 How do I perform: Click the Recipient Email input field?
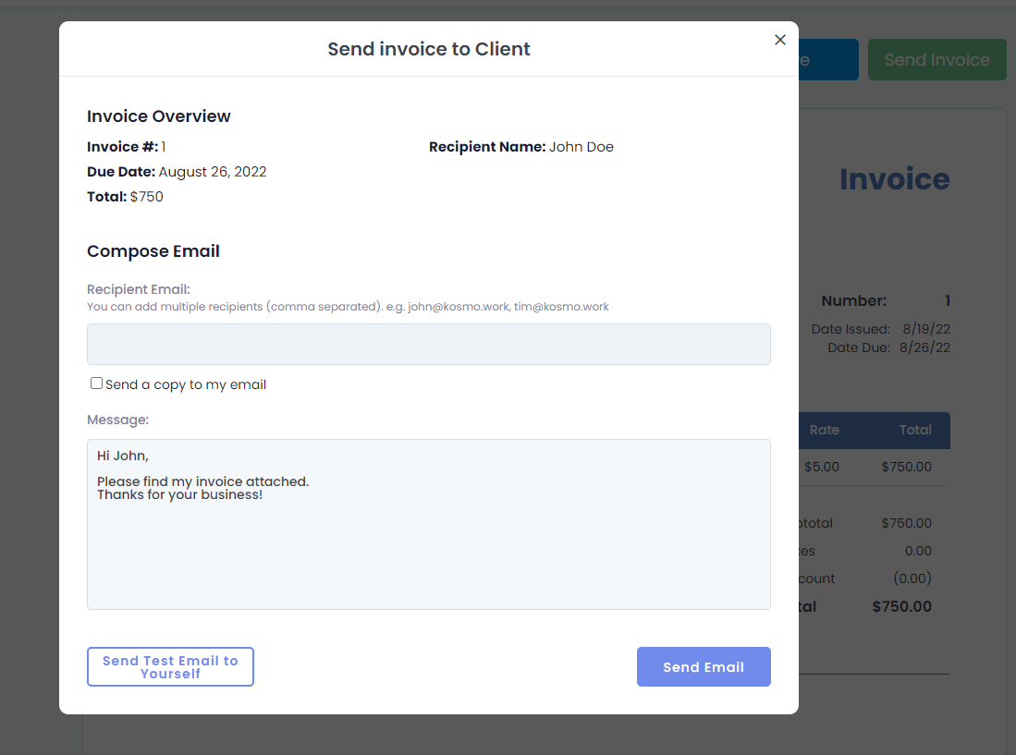(x=428, y=344)
